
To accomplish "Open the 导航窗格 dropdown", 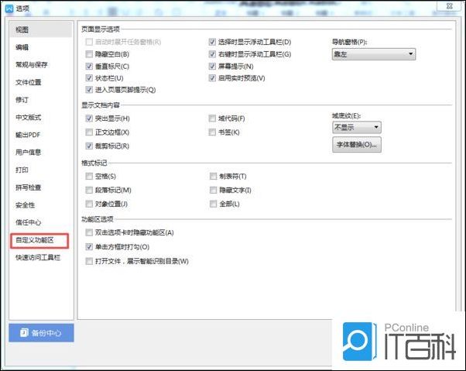I will (x=374, y=54).
